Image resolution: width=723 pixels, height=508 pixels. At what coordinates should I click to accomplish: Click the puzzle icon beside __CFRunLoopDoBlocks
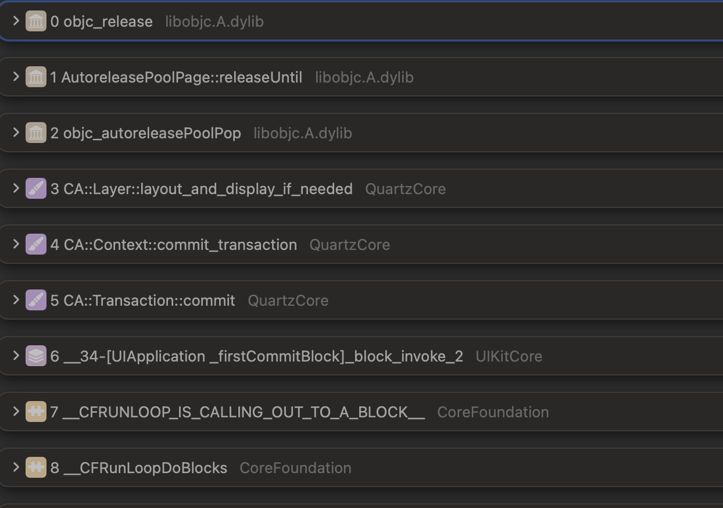pos(35,468)
